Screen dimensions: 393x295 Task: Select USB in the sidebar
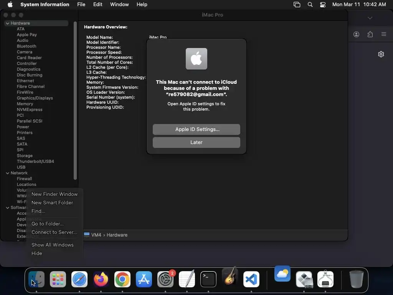click(21, 167)
